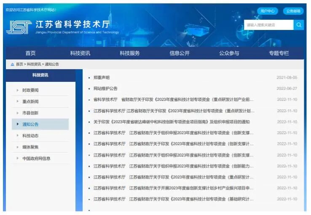
Task: Click arrow beside 重点新闻
Action: (18, 101)
